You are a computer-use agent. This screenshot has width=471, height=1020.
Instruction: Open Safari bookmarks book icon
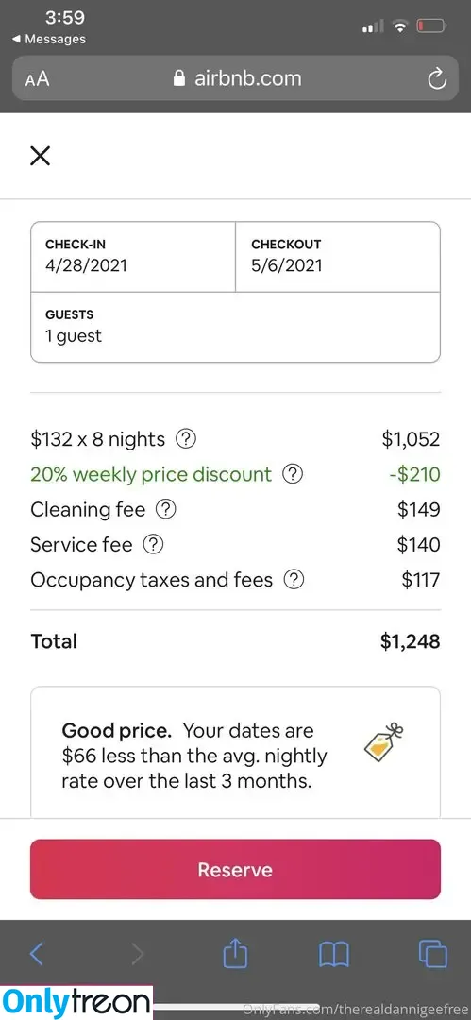(x=334, y=954)
